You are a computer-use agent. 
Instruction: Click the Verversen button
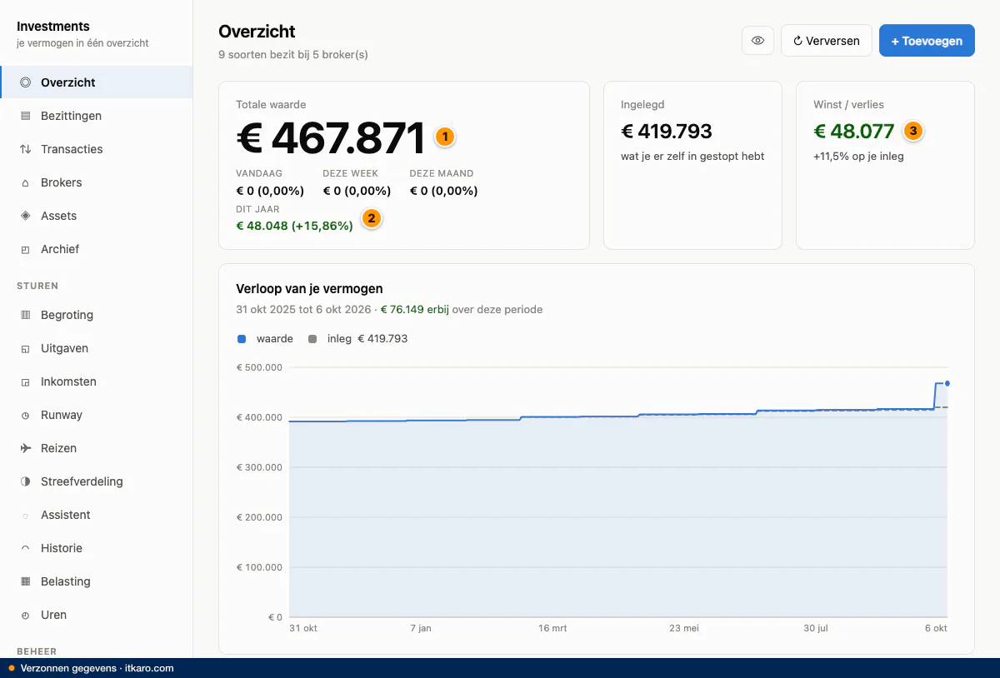pyautogui.click(x=826, y=40)
